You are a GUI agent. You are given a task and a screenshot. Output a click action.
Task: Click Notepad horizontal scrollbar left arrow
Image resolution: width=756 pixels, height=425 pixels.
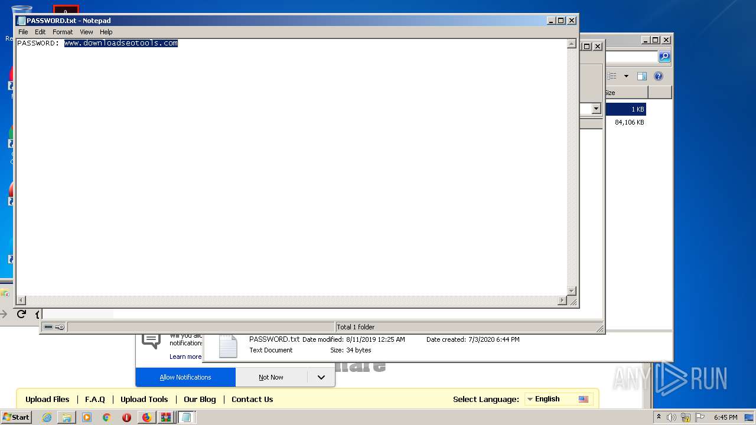[21, 300]
